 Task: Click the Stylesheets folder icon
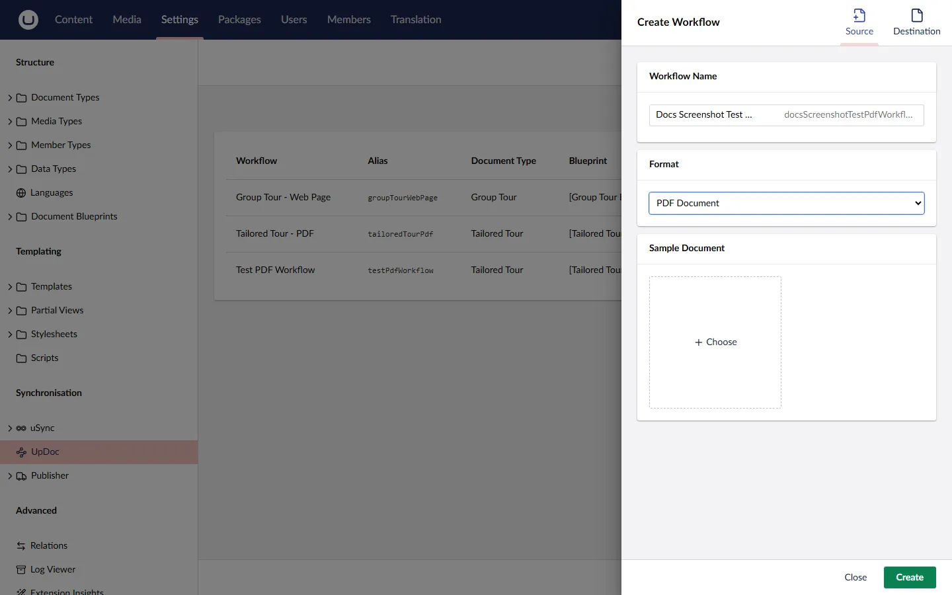21,335
